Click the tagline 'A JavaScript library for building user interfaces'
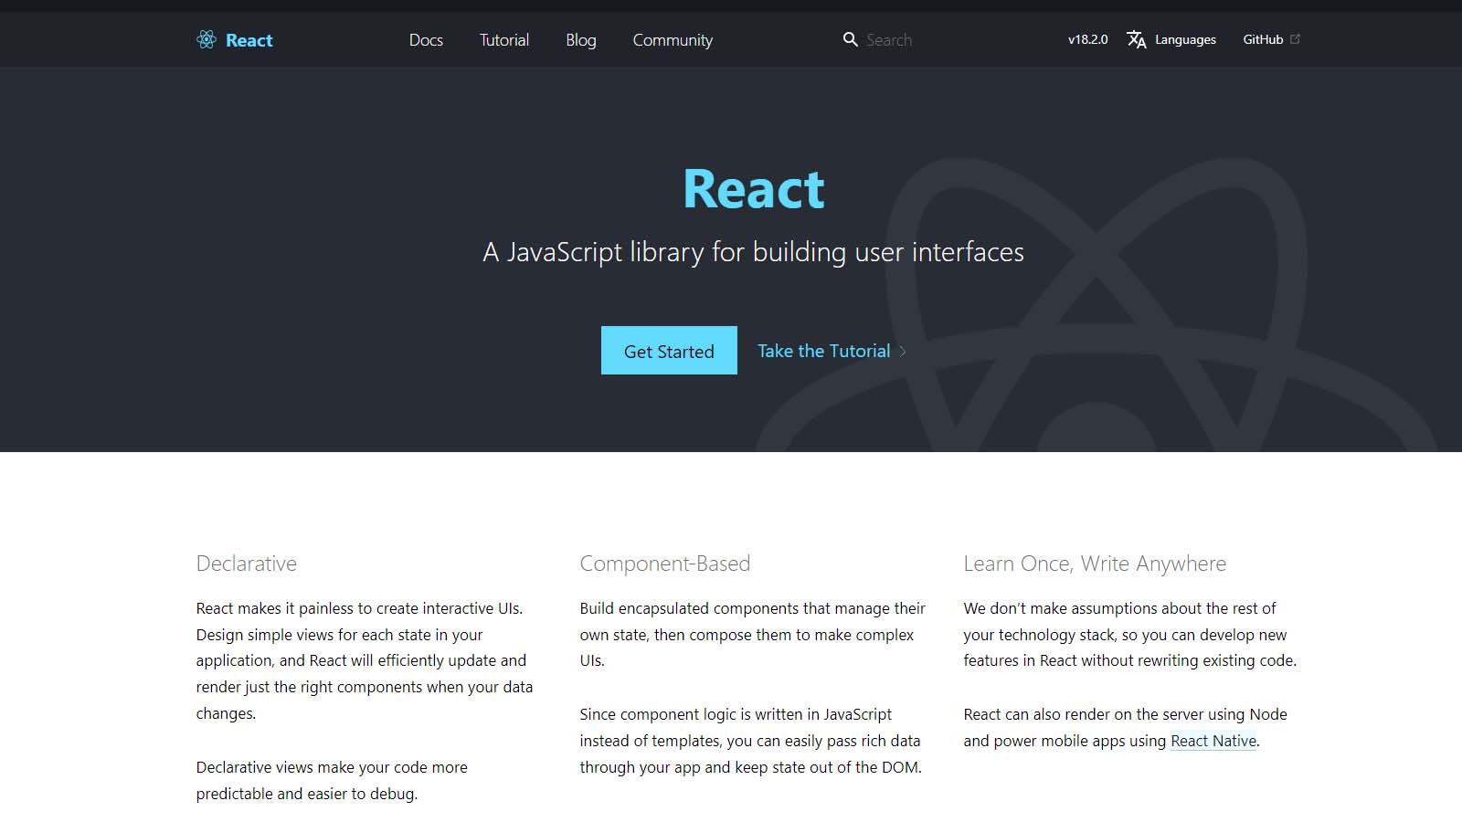The width and height of the screenshot is (1462, 822). 753,252
